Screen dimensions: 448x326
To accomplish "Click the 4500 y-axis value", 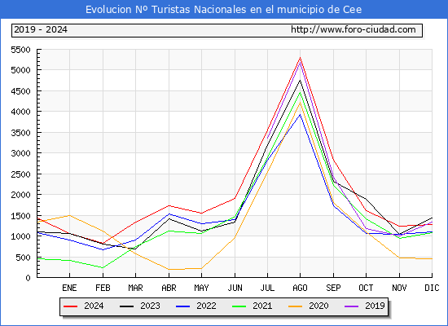I will pos(20,91).
